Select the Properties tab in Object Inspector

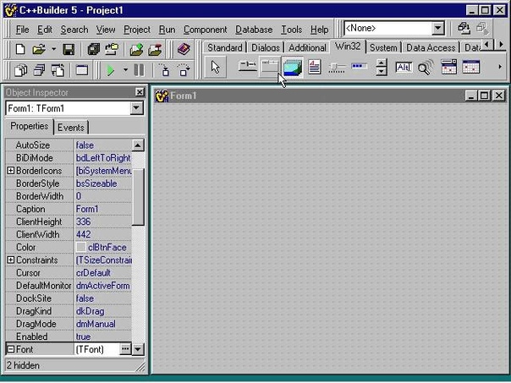[29, 126]
